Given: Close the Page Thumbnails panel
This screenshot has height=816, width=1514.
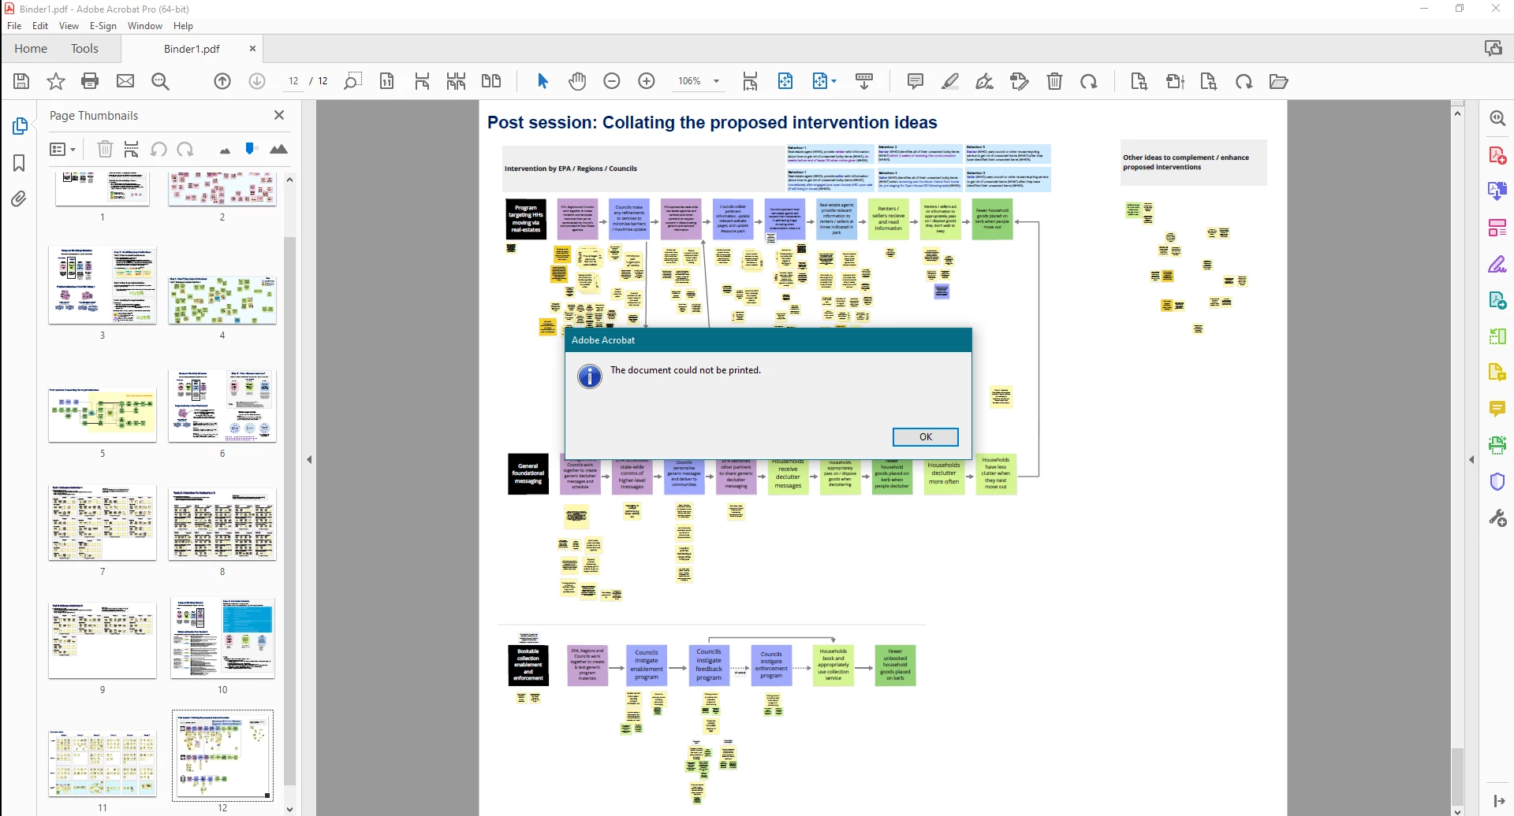Looking at the screenshot, I should click(279, 115).
